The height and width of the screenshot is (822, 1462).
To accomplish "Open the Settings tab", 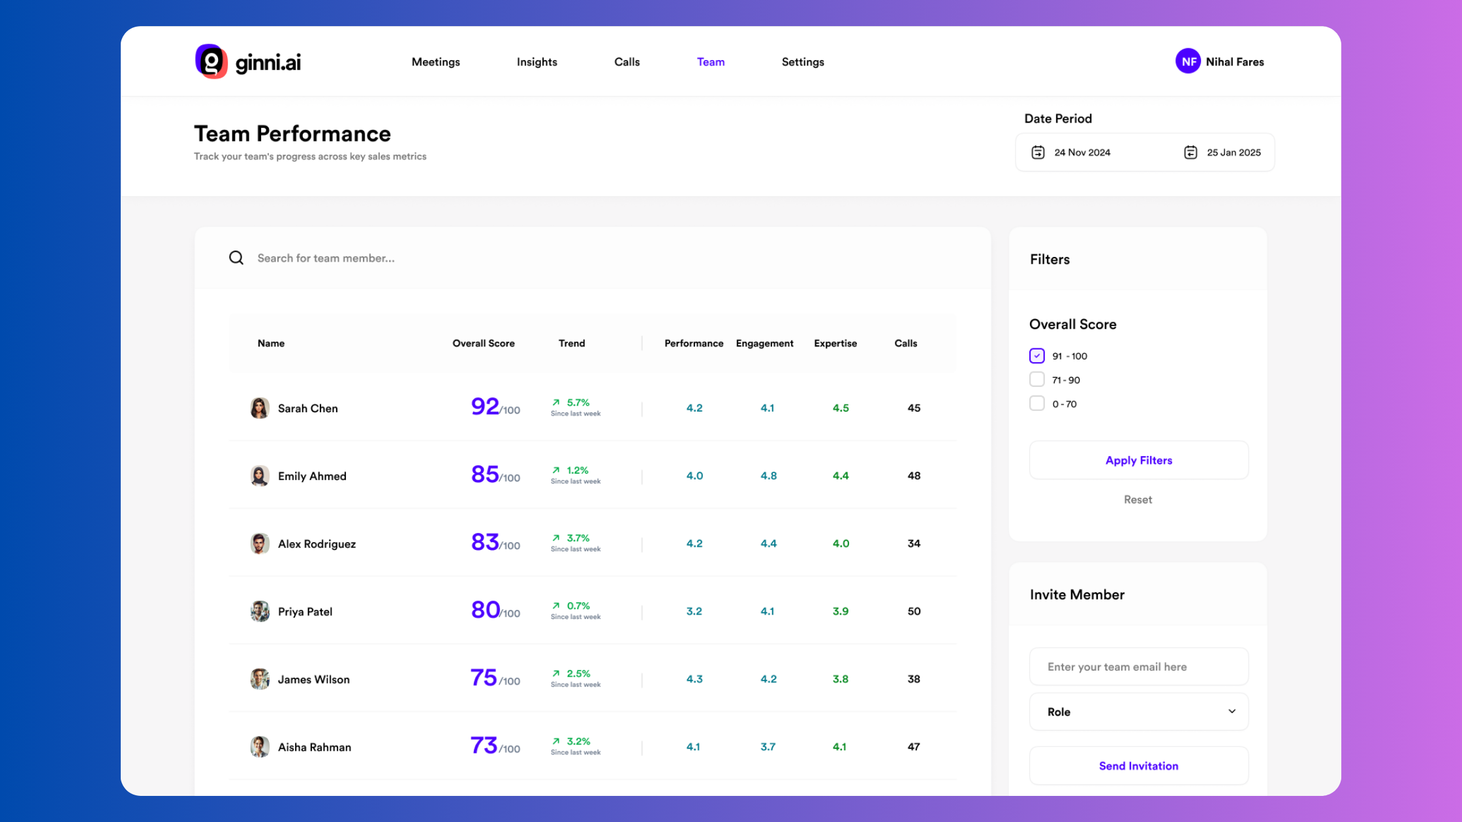I will pyautogui.click(x=803, y=62).
